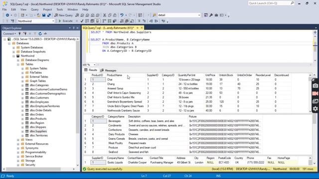
Task: Open the Query menu
Action: (34, 9)
